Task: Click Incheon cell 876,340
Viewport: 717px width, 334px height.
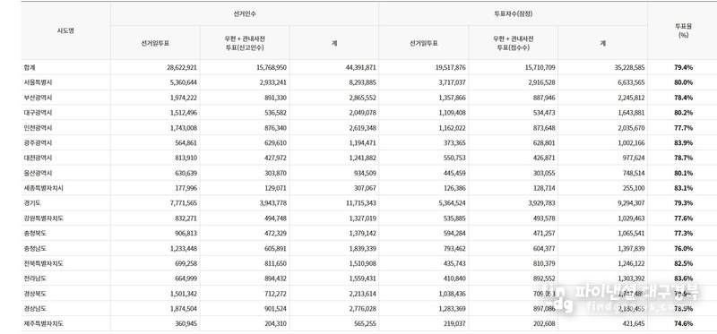Action: (x=276, y=127)
